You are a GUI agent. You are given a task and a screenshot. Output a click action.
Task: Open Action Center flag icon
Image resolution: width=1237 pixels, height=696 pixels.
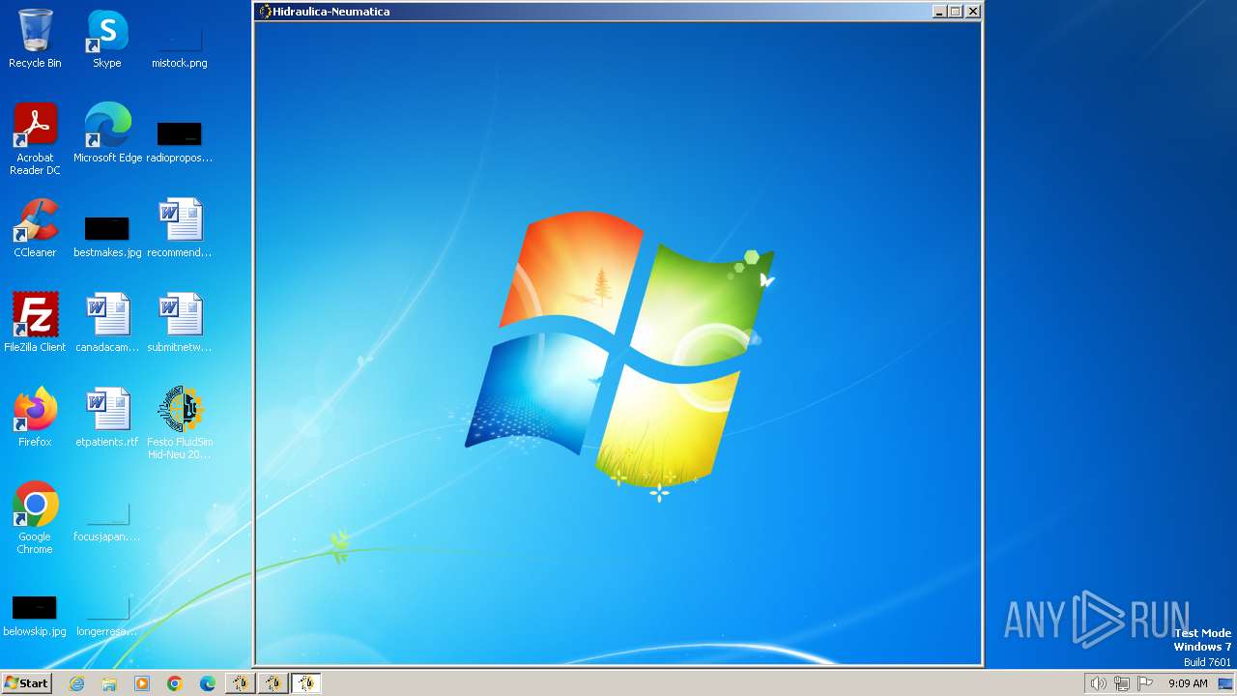1145,683
